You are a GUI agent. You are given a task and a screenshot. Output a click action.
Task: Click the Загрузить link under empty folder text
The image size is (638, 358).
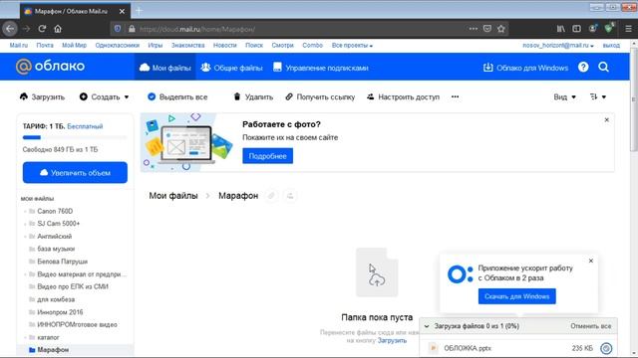click(x=392, y=340)
